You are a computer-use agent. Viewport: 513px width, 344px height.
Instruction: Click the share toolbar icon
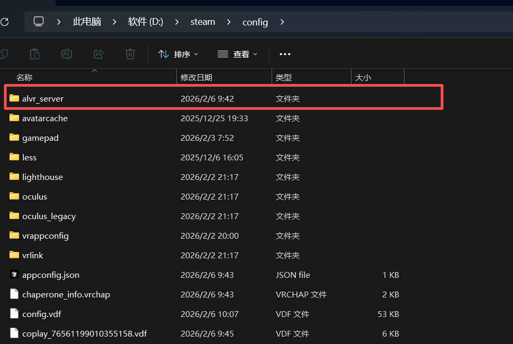(x=98, y=54)
